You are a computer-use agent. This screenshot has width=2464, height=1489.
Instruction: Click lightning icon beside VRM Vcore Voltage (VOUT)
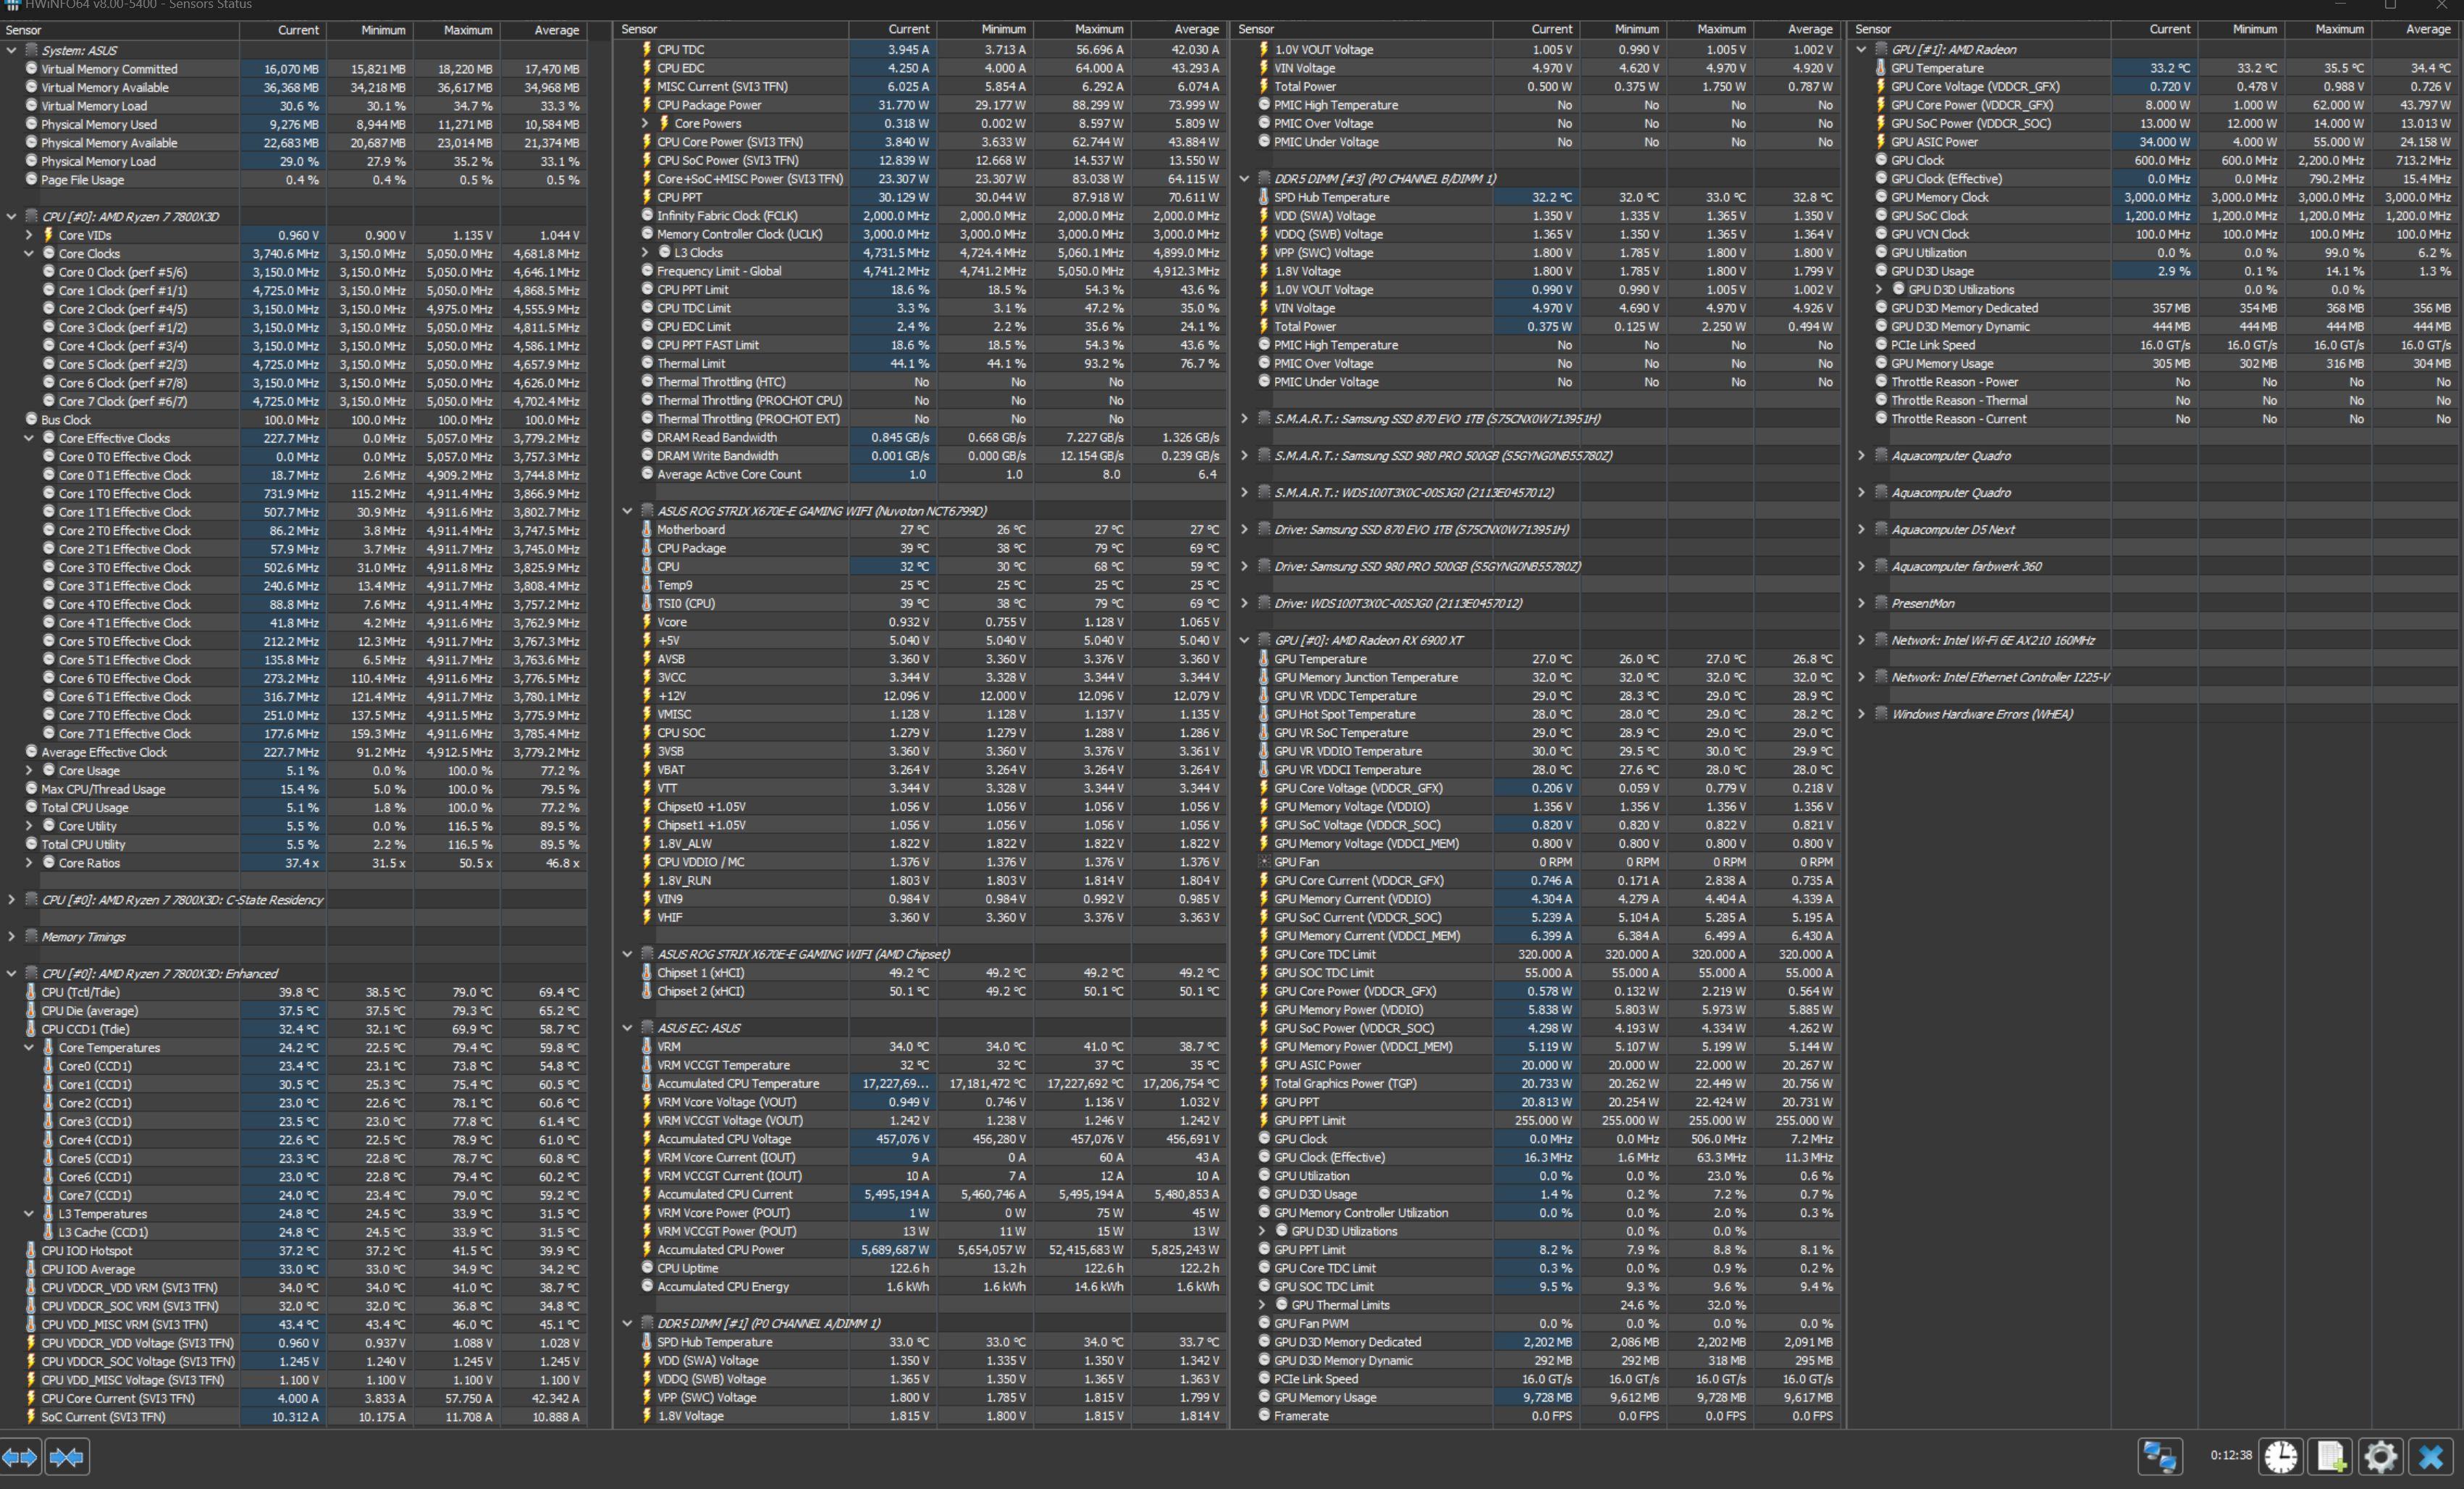pos(647,1102)
